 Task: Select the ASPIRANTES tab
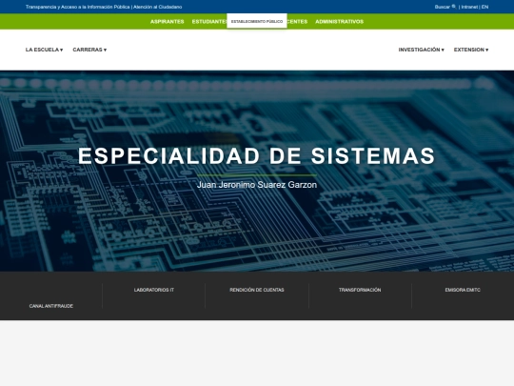pos(168,22)
